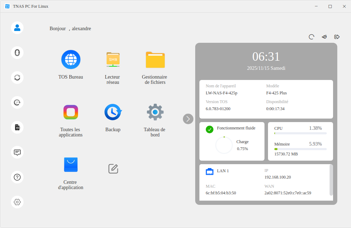
Task: Click the logout arrow icon
Action: pyautogui.click(x=337, y=37)
